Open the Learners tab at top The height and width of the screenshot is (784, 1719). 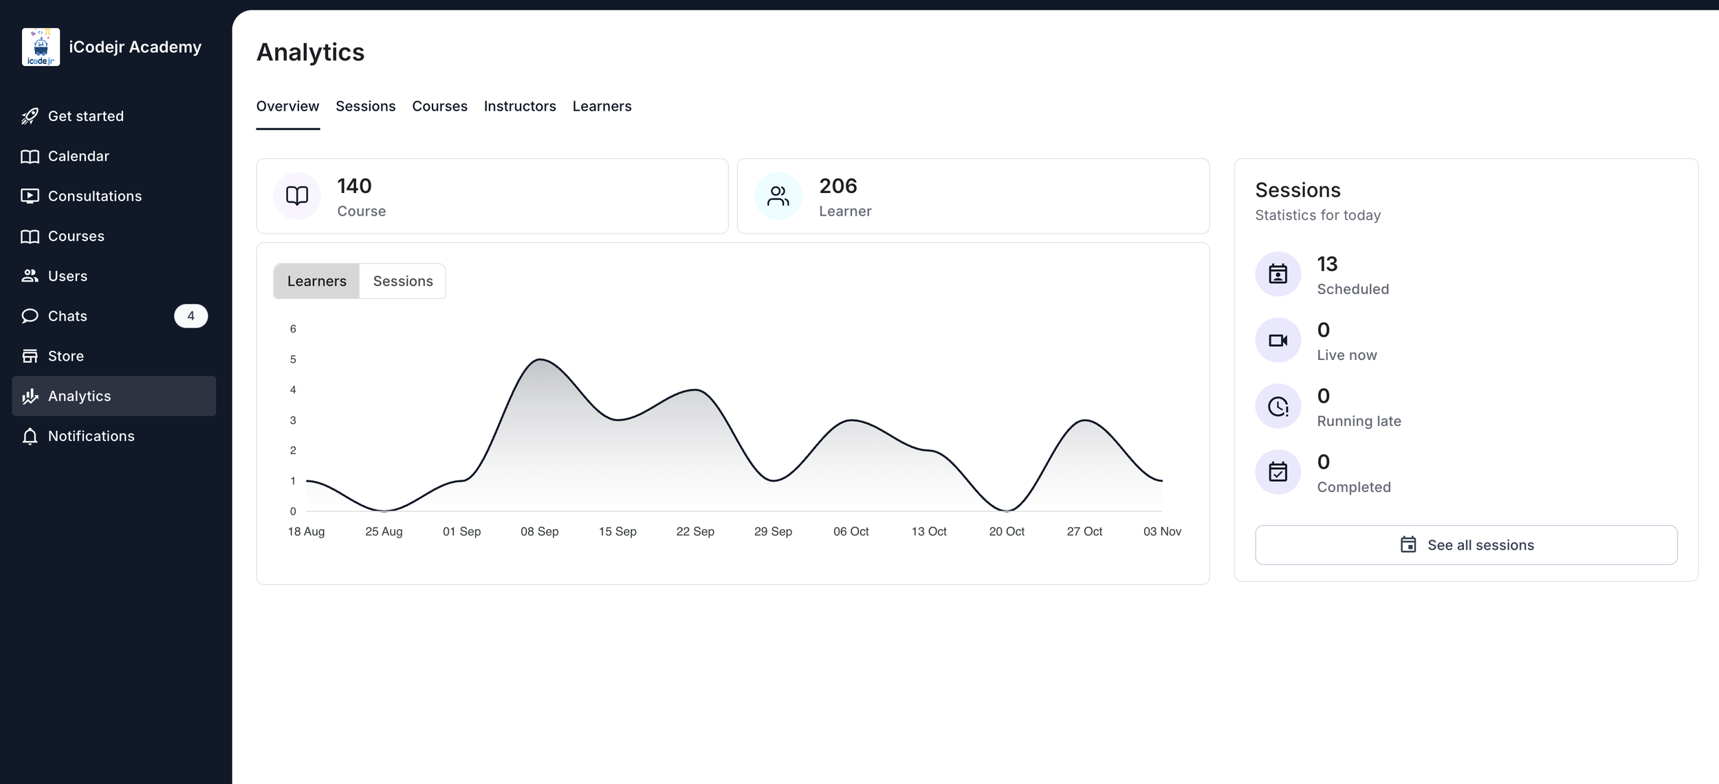click(x=602, y=107)
